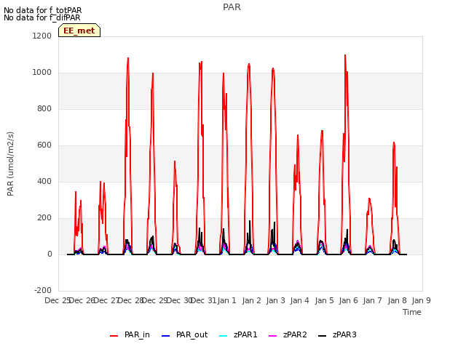Screen dimensions: 466x349
Task: Click the blue PAR_out legend swatch
Action: pos(165,336)
